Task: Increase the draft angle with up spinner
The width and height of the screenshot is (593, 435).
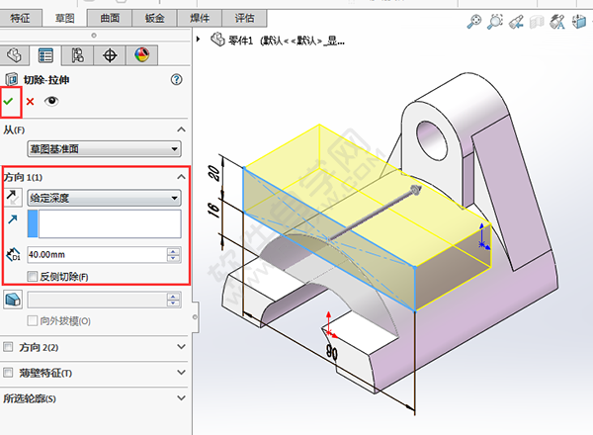Action: 174,297
